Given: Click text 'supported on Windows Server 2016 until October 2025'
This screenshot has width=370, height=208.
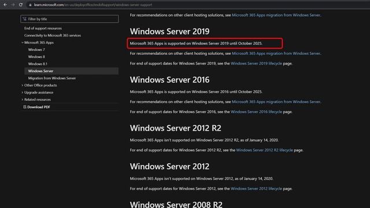Looking at the screenshot, I should pos(214,92).
